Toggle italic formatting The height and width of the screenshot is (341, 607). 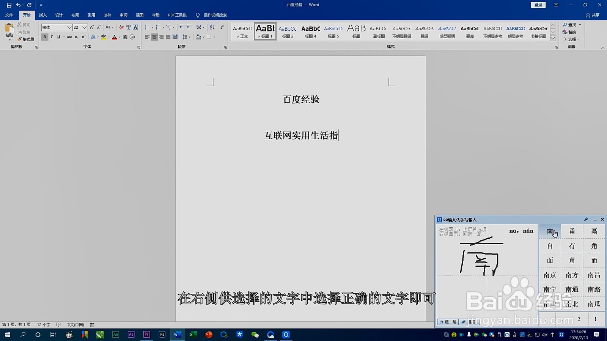(52, 37)
